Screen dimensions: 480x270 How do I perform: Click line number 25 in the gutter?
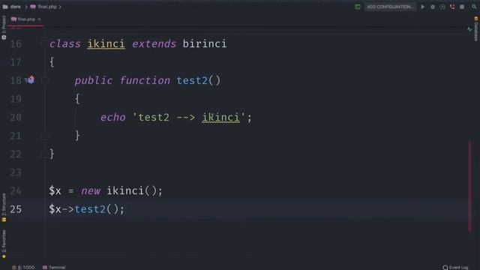tap(16, 209)
